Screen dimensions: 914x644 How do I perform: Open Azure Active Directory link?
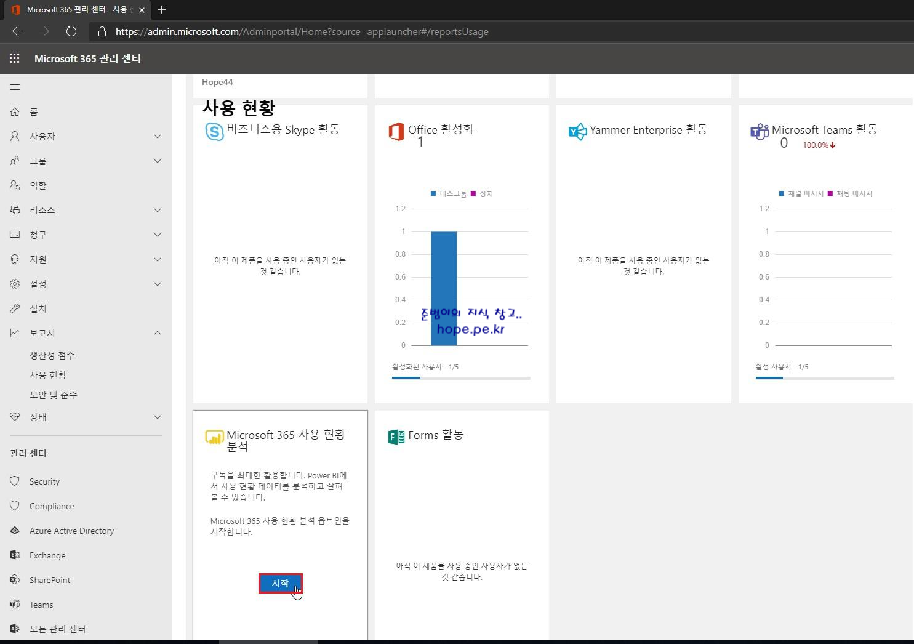[x=72, y=531]
